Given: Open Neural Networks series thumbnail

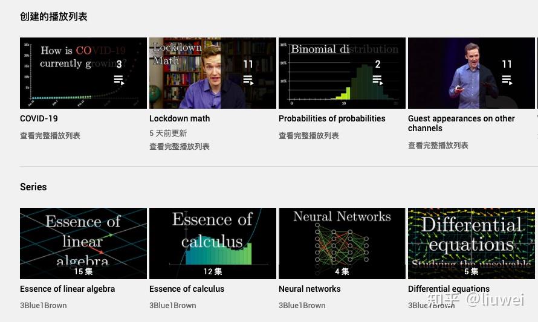Looking at the screenshot, I should [342, 243].
